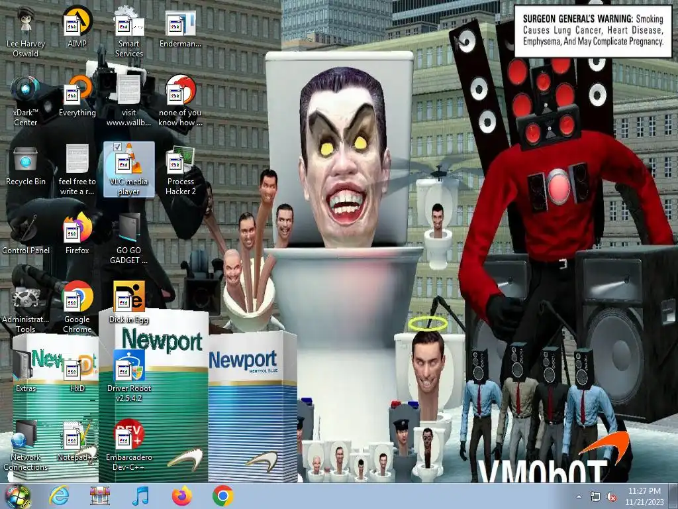678x509 pixels.
Task: Launch the Everything search shortcut
Action: [x=77, y=96]
